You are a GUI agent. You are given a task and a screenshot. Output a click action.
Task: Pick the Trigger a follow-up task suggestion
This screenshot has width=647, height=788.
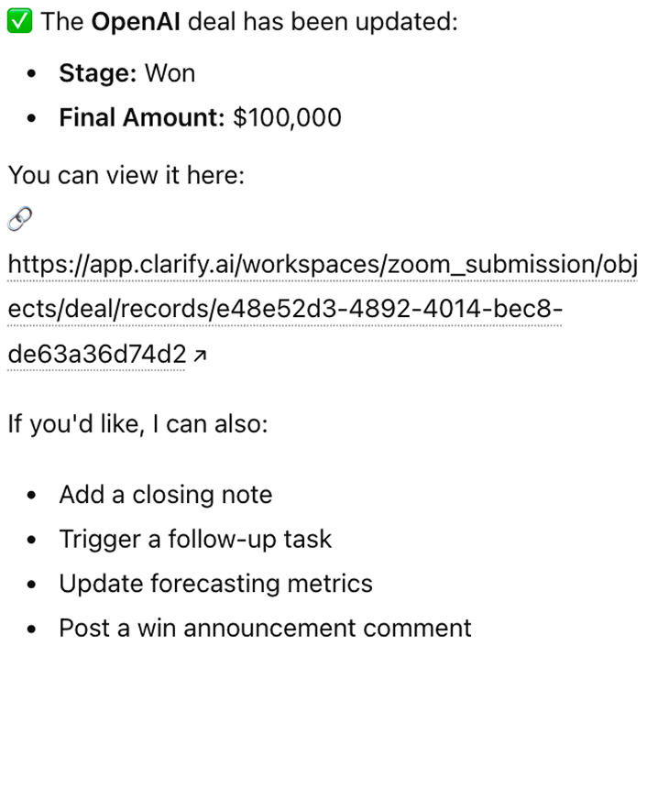click(x=194, y=539)
